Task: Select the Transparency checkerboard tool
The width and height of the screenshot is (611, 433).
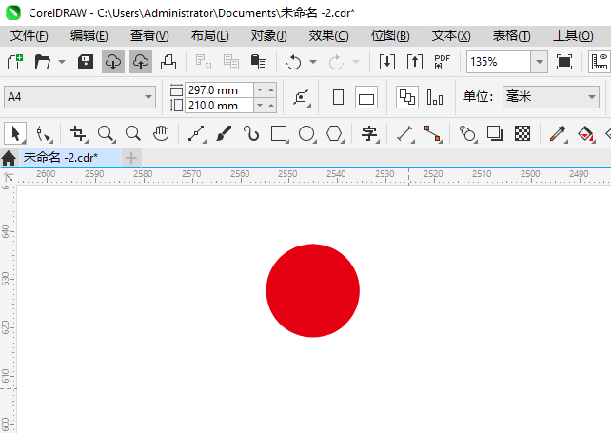Action: pyautogui.click(x=522, y=133)
